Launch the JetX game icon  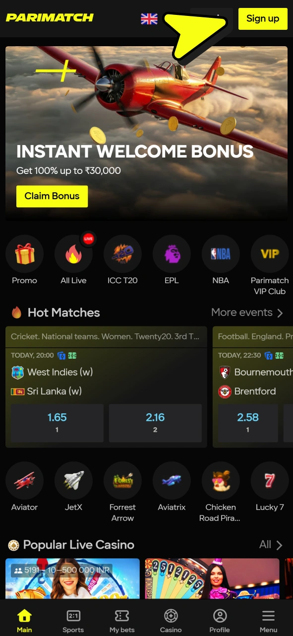click(x=73, y=480)
